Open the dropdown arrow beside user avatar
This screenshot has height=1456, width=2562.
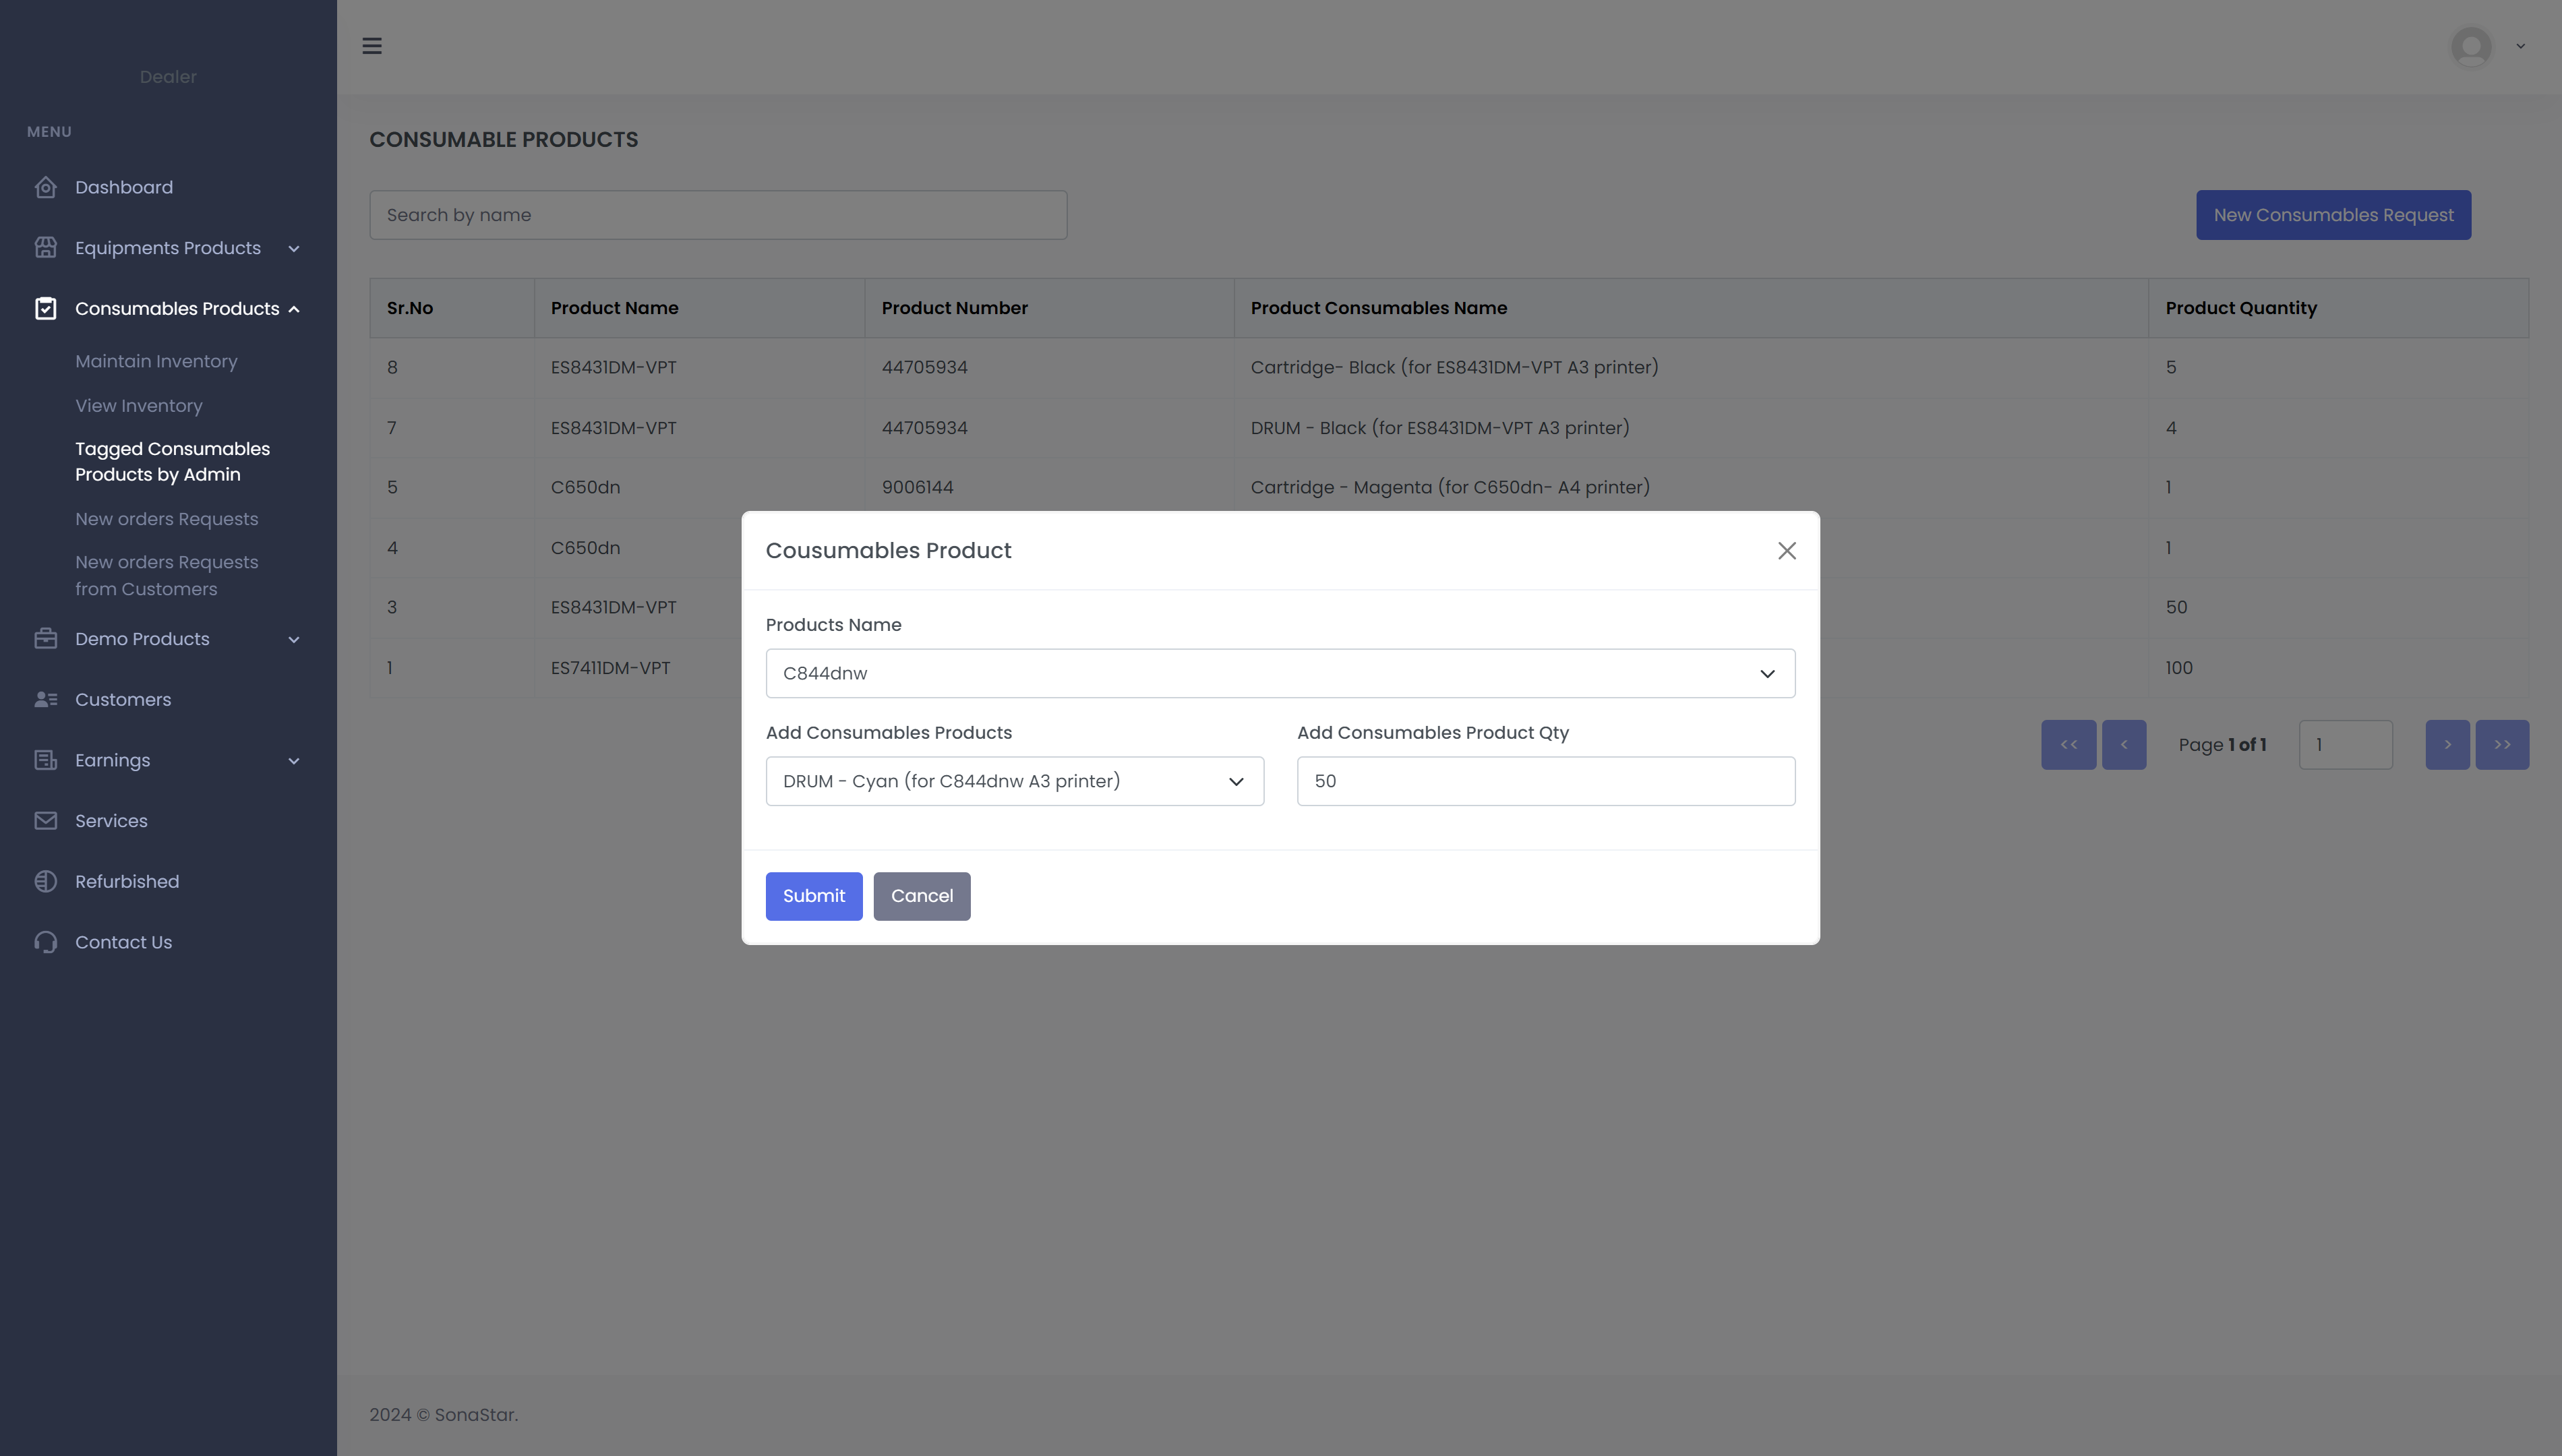[x=2521, y=46]
